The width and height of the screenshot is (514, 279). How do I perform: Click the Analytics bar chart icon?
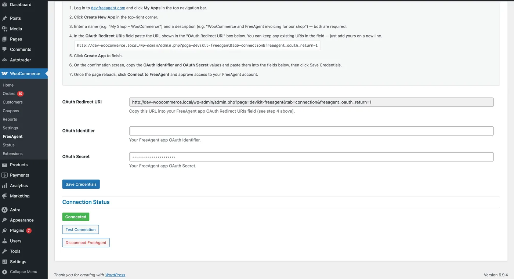click(x=4, y=186)
